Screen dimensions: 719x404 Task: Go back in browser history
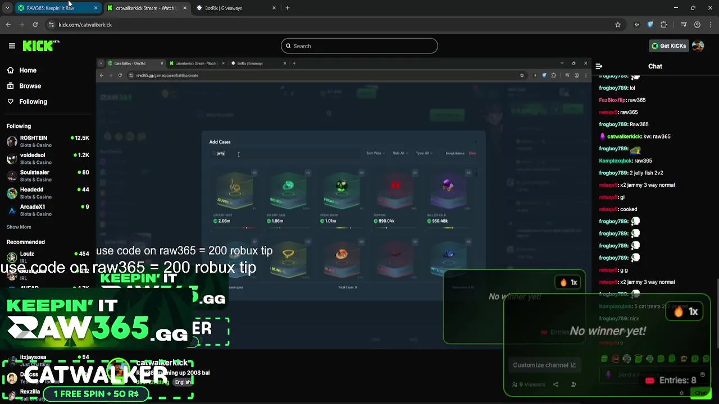(x=8, y=25)
